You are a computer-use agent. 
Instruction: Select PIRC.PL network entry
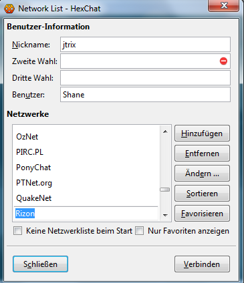click(x=86, y=152)
